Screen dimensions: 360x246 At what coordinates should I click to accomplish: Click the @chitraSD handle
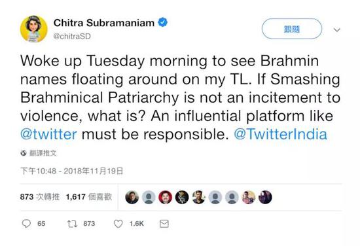pyautogui.click(x=72, y=36)
